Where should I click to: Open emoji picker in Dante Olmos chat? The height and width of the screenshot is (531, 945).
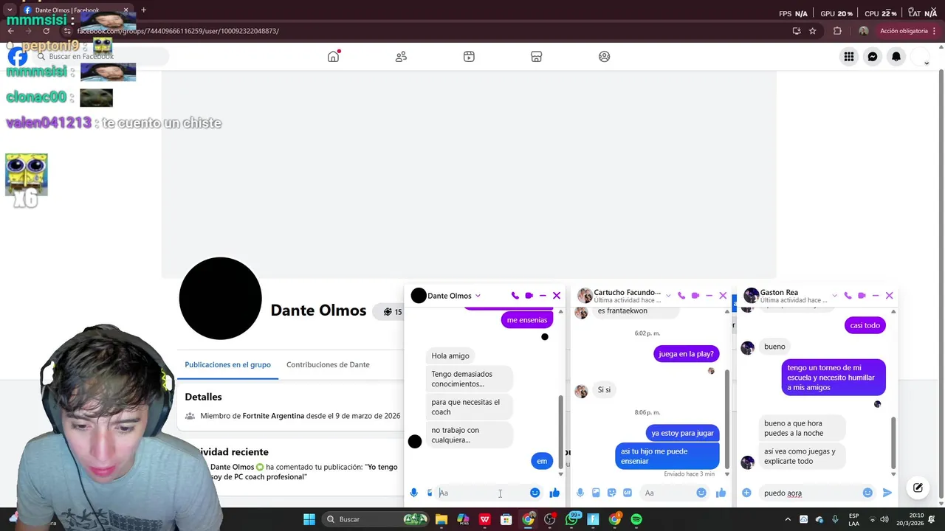click(x=535, y=493)
